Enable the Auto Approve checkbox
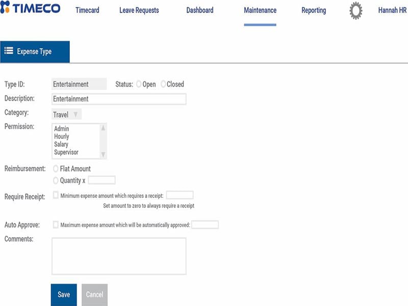Image resolution: width=408 pixels, height=306 pixels. point(56,224)
